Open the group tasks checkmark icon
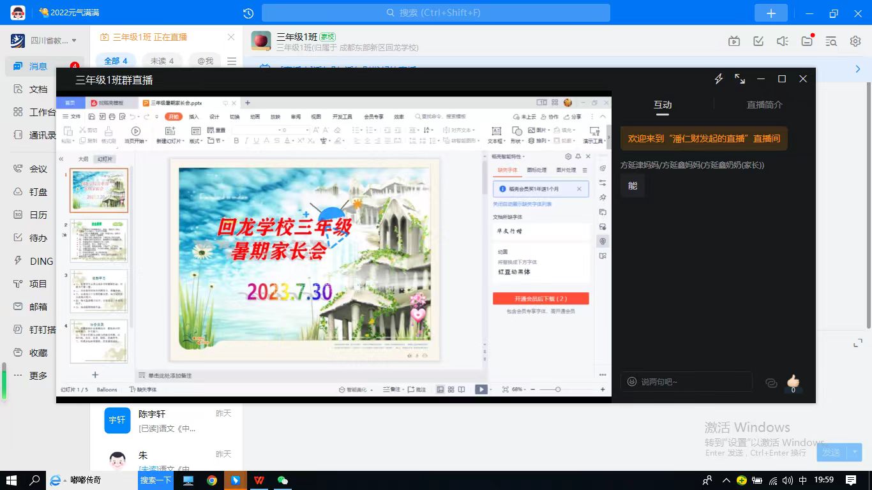This screenshot has height=490, width=872. click(758, 41)
